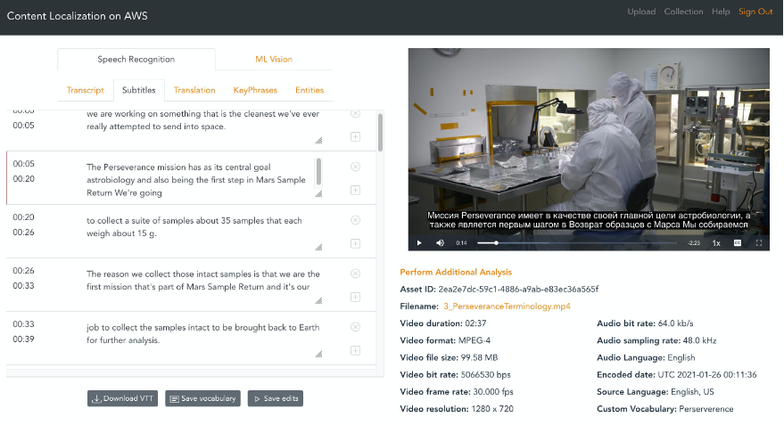Viewport: 784px width, 425px height.
Task: Switch to the Speech Recognition tab
Action: pyautogui.click(x=136, y=60)
